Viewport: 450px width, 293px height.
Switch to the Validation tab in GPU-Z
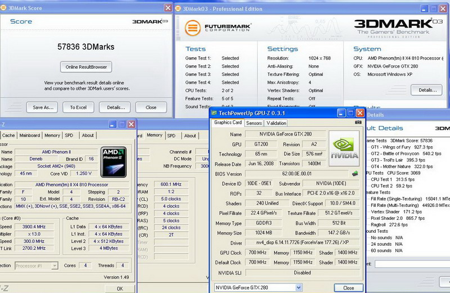[276, 123]
